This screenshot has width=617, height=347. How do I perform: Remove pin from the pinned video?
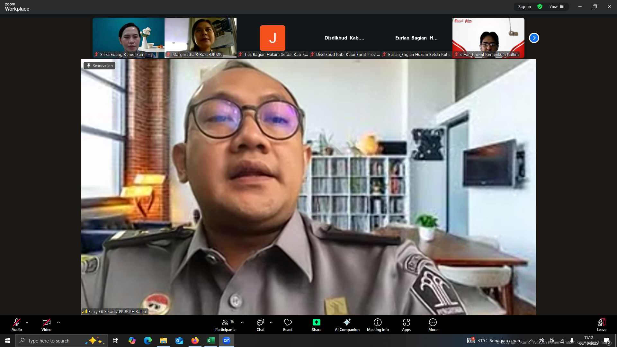pyautogui.click(x=100, y=66)
